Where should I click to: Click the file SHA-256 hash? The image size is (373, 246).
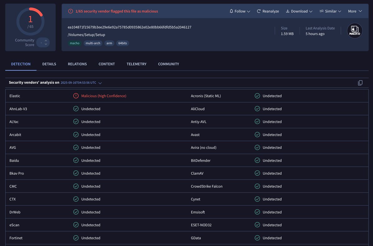(x=130, y=27)
